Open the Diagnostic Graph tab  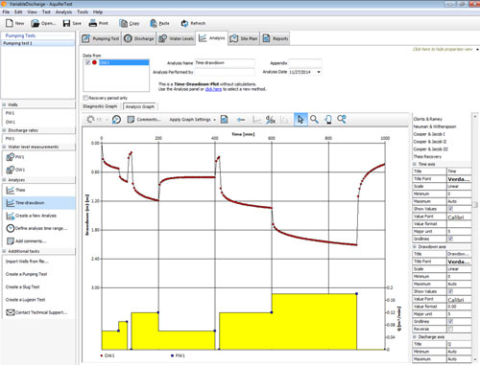[100, 106]
